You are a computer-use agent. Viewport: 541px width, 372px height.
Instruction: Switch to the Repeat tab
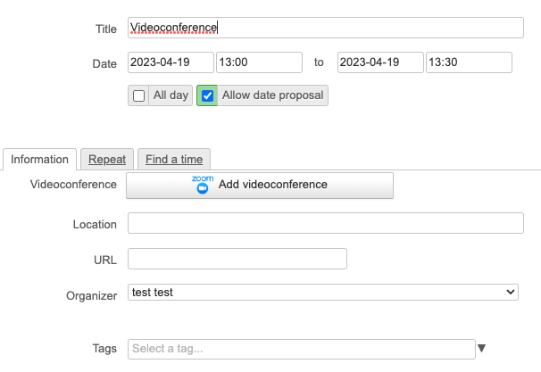coord(106,160)
